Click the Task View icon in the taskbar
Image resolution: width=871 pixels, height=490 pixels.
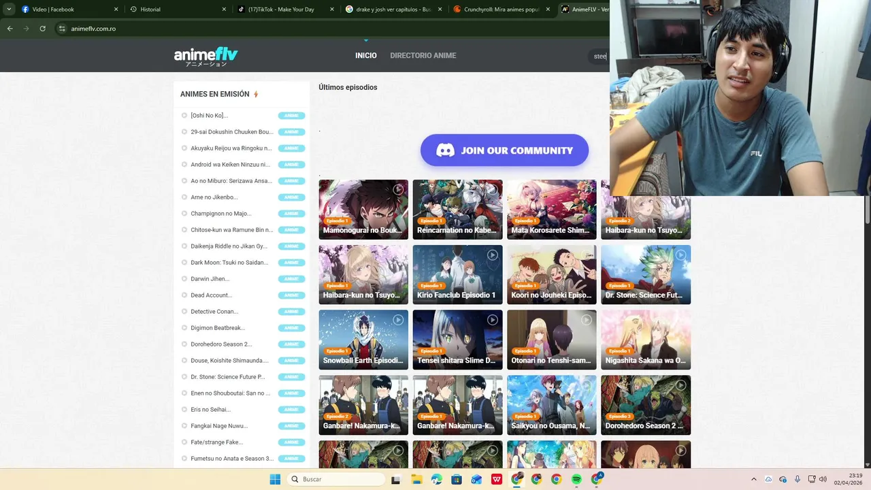(x=396, y=479)
